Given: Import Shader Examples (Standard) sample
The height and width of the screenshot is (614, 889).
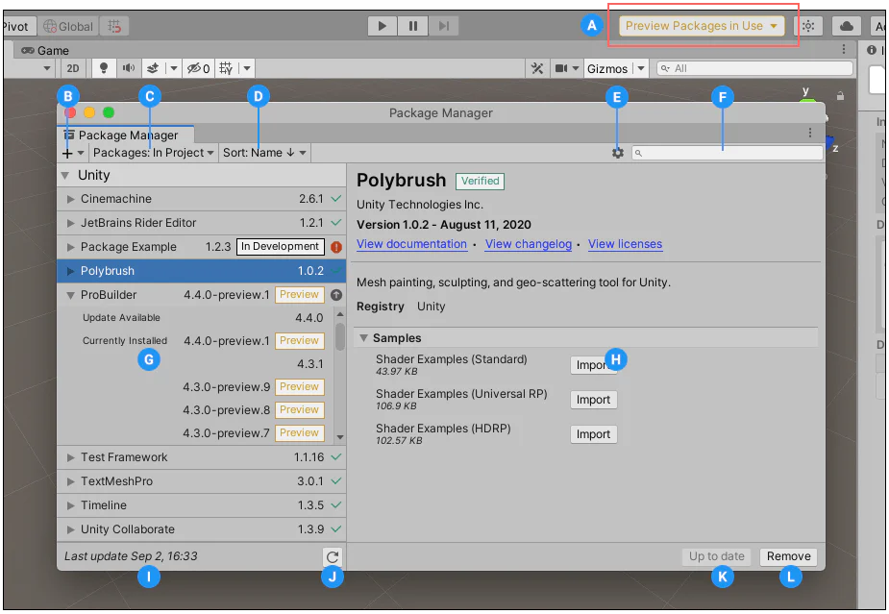Looking at the screenshot, I should [x=593, y=365].
